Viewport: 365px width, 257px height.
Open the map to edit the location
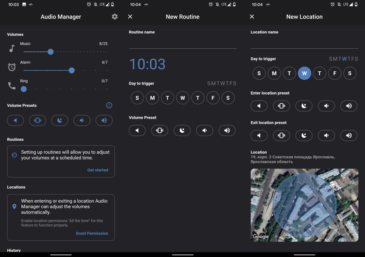(304, 205)
